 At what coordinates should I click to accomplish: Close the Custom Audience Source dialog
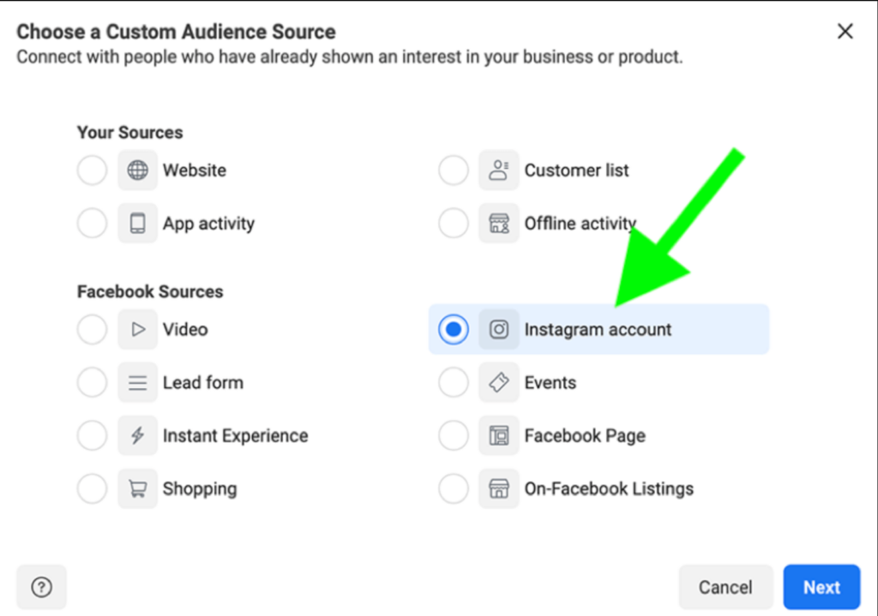[x=845, y=32]
